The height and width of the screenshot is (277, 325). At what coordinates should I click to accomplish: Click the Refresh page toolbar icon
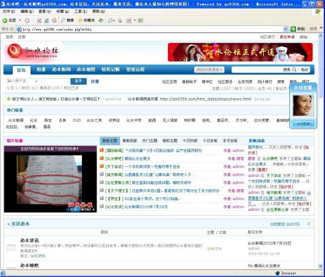point(47,21)
